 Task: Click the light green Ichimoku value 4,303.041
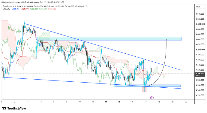pos(43,9)
